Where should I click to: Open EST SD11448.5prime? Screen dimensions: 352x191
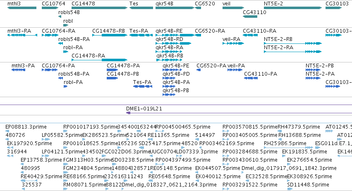290,189
